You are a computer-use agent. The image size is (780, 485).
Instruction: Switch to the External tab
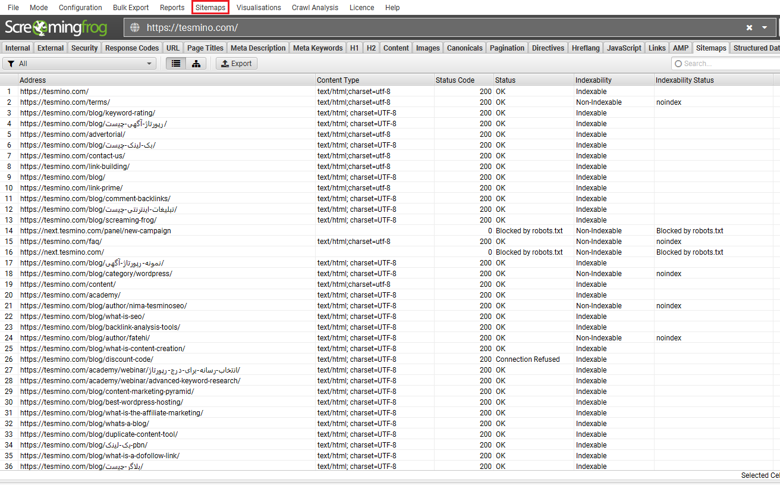pos(51,48)
